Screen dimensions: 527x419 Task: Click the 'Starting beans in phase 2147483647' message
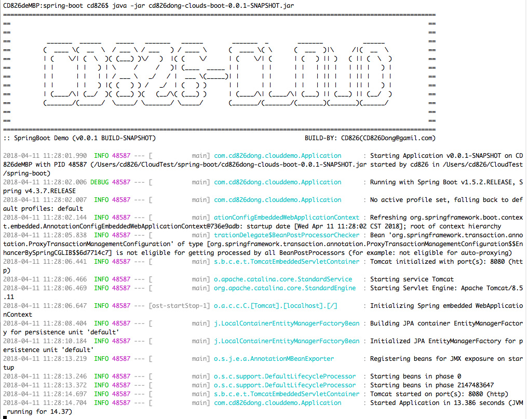point(432,385)
